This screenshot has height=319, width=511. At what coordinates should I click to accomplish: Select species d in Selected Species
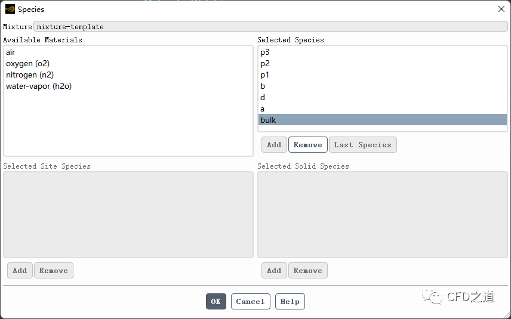coord(263,98)
